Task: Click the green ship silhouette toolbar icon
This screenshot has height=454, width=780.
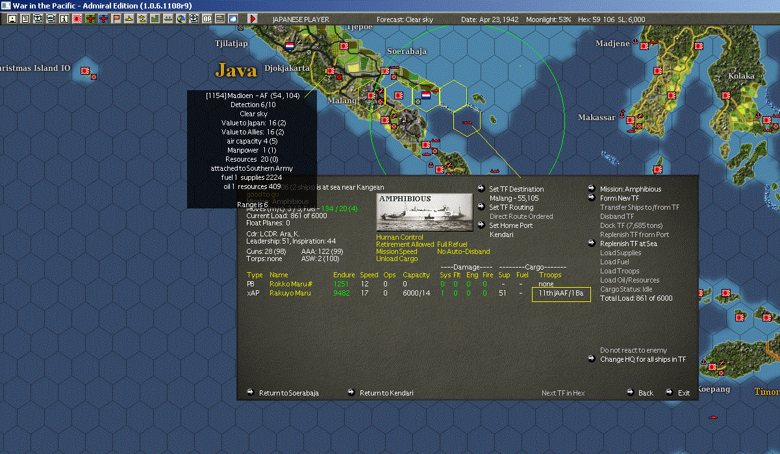Action: [168, 19]
